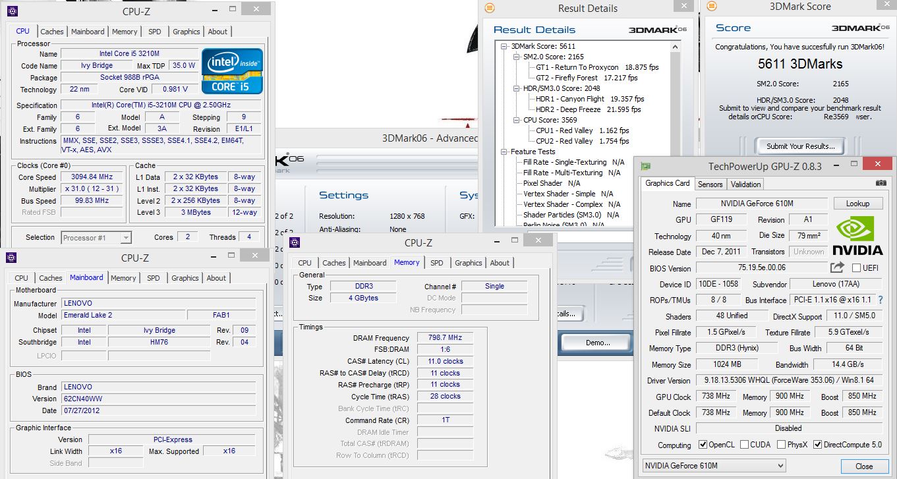Select CPU2 - Red Valley result row
This screenshot has width=897, height=479.
click(x=583, y=141)
